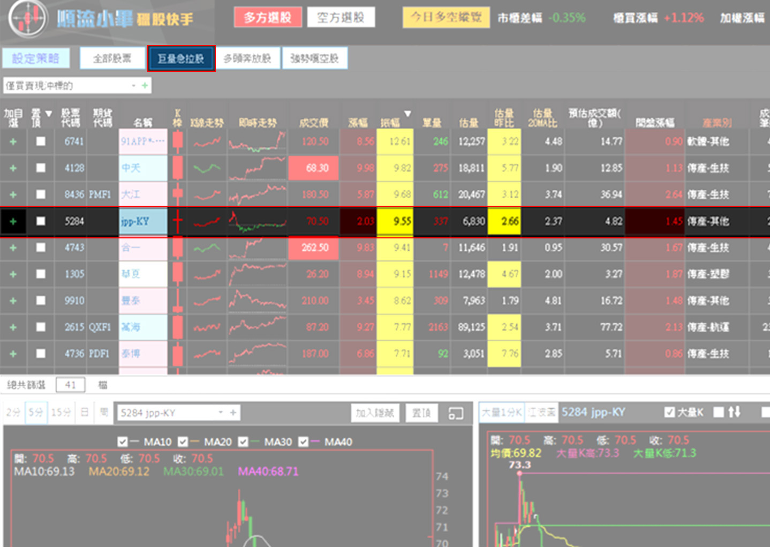Click the green plus next to strategy dropdown
770x547 pixels.
(x=145, y=86)
